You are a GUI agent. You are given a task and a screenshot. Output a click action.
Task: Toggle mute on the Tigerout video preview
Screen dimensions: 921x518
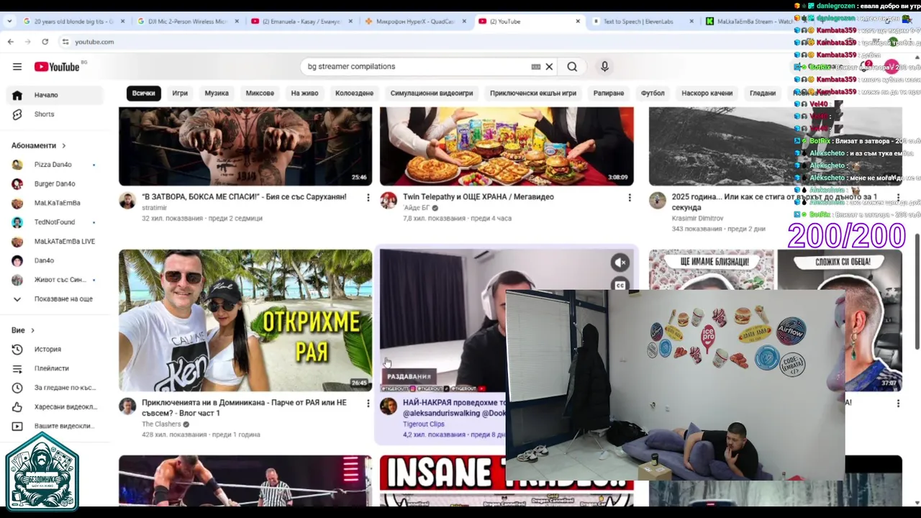click(x=620, y=263)
